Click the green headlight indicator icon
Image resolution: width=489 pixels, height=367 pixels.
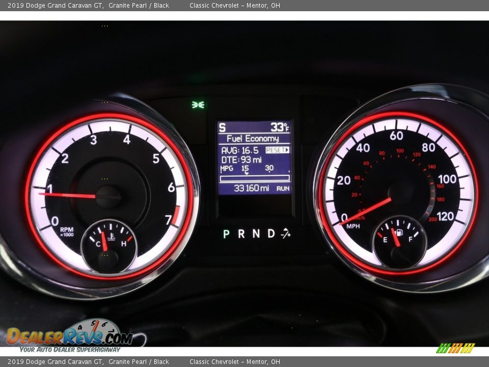(x=198, y=104)
